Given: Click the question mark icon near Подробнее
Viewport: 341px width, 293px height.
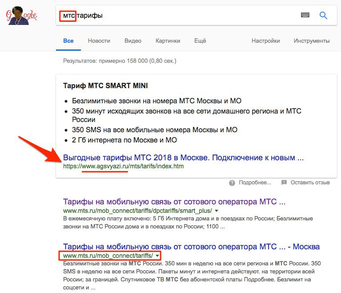Looking at the screenshot, I should [232, 183].
